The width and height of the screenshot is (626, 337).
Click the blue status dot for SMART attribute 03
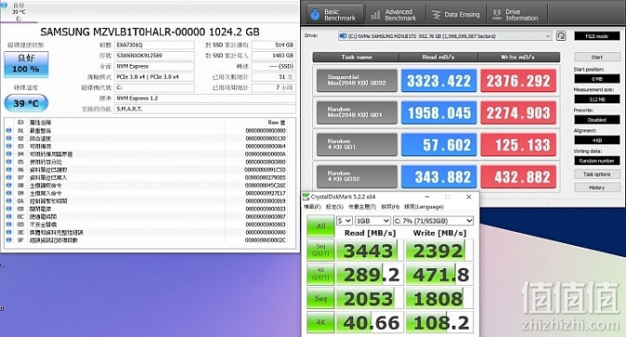click(x=9, y=146)
